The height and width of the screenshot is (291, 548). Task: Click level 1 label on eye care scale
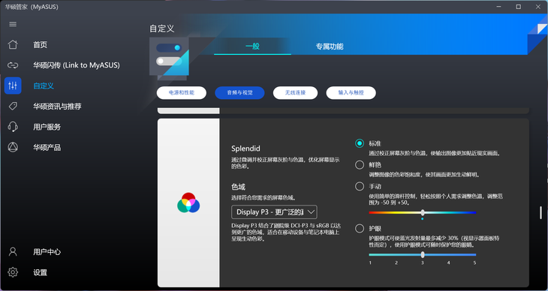[x=370, y=262]
